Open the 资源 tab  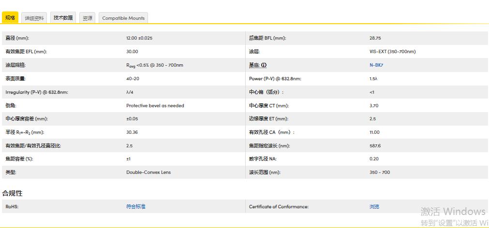click(x=87, y=18)
